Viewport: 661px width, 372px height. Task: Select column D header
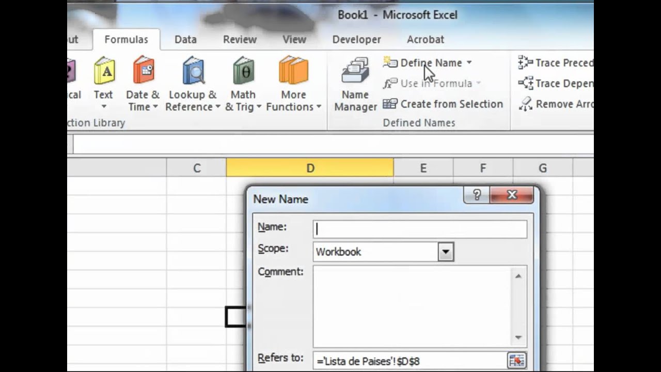point(310,168)
